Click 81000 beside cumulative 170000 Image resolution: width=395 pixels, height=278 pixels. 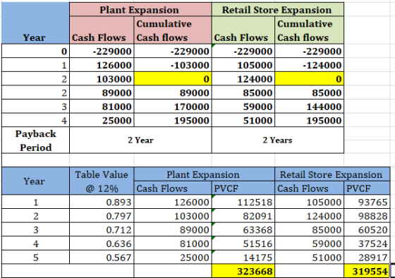102,107
